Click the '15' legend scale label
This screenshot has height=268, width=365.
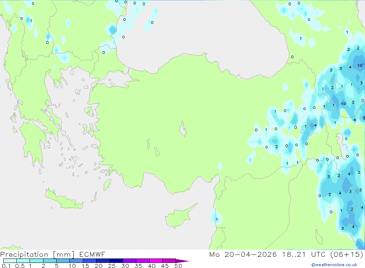85,266
